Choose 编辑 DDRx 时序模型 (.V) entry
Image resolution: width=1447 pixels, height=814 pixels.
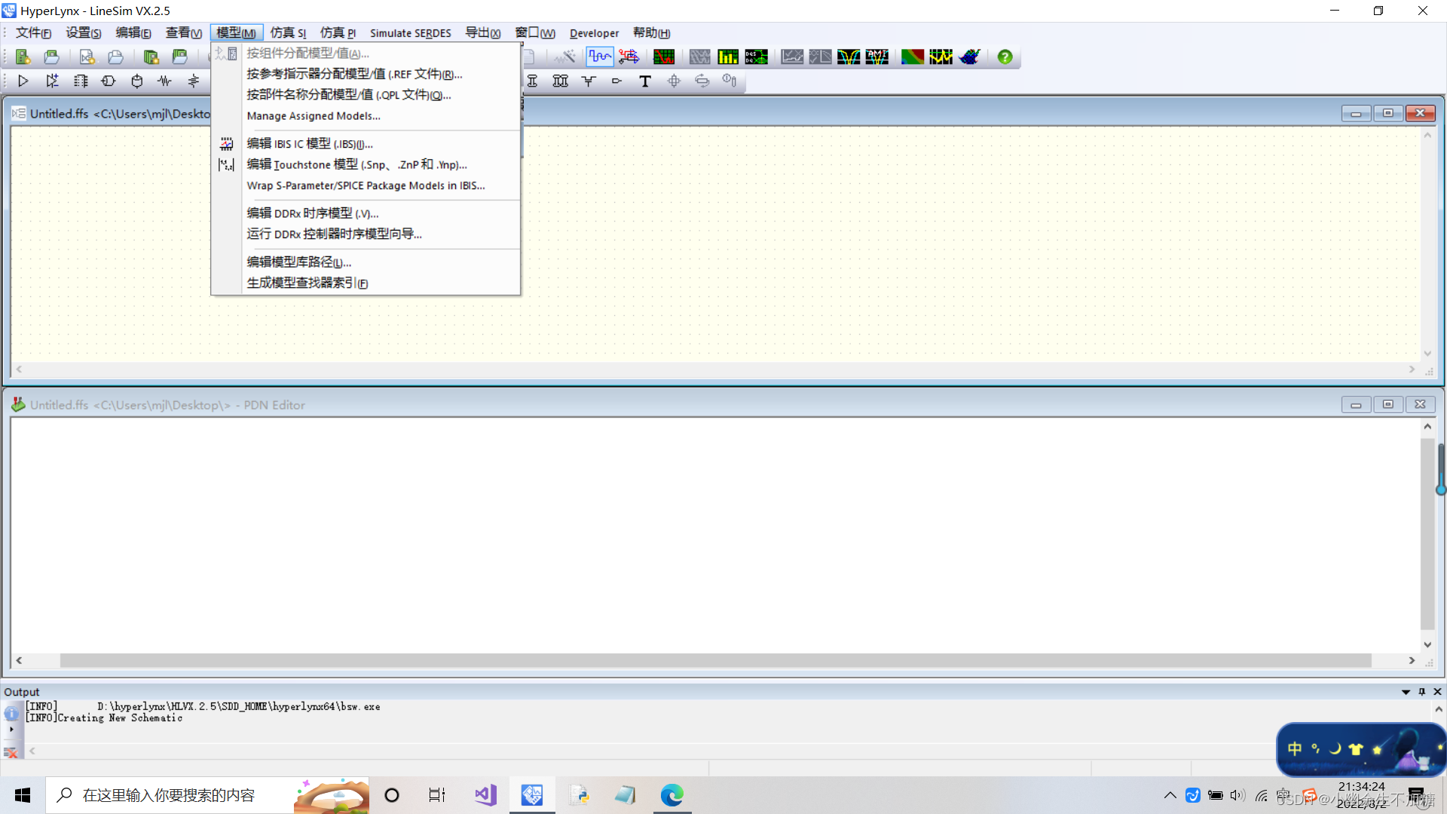click(366, 213)
